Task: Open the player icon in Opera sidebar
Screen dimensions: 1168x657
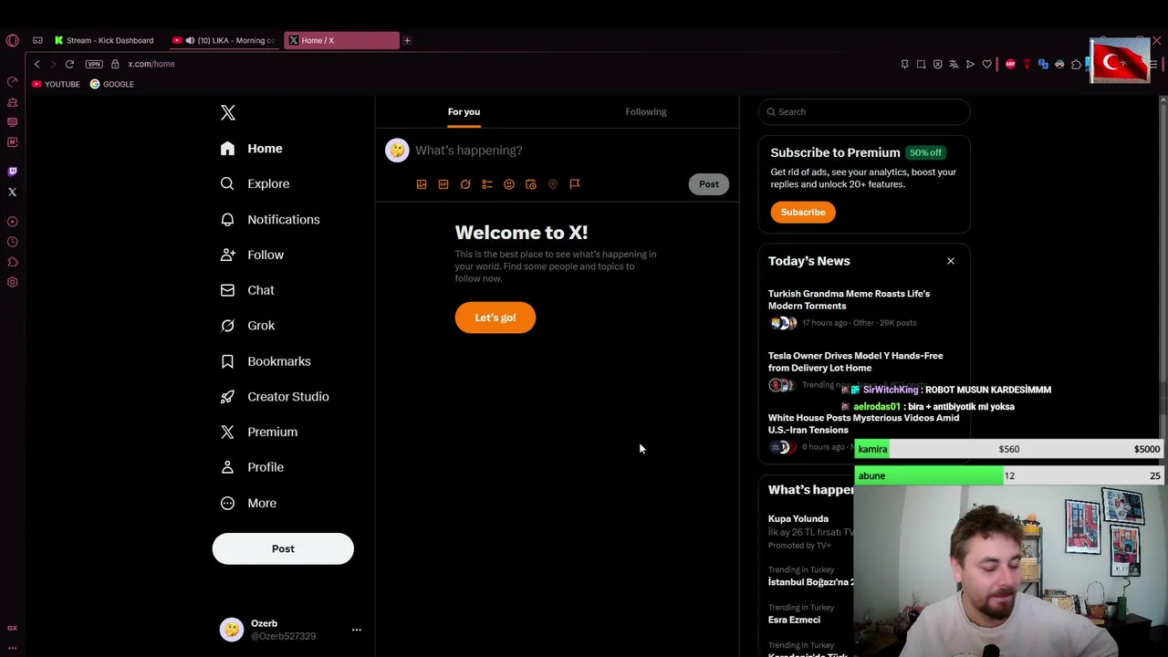Action: 12,222
